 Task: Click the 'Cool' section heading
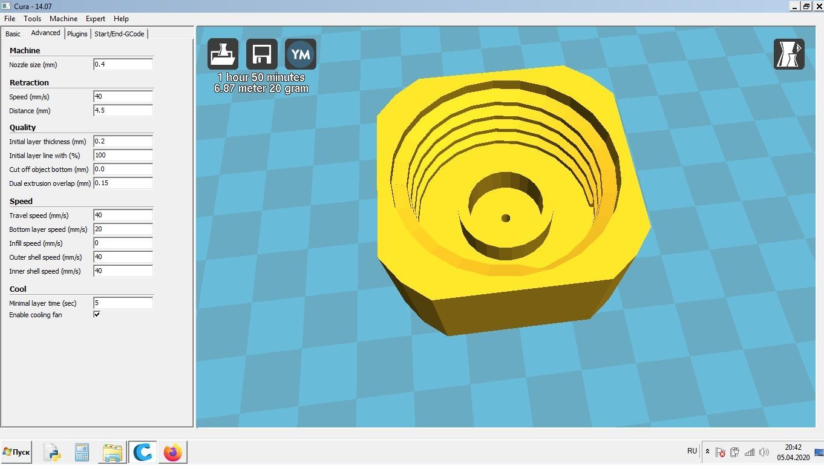18,289
